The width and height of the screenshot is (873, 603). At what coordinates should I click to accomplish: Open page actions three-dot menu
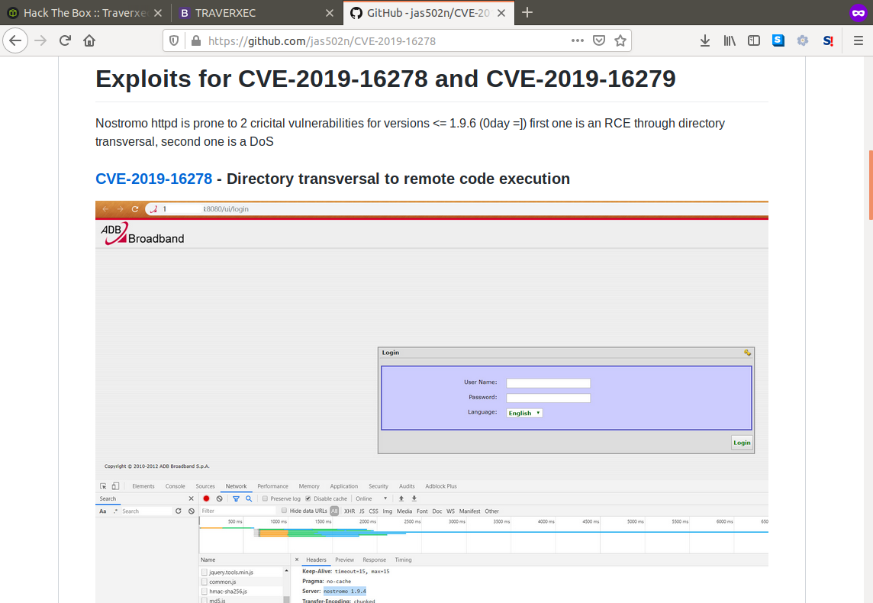(x=578, y=41)
